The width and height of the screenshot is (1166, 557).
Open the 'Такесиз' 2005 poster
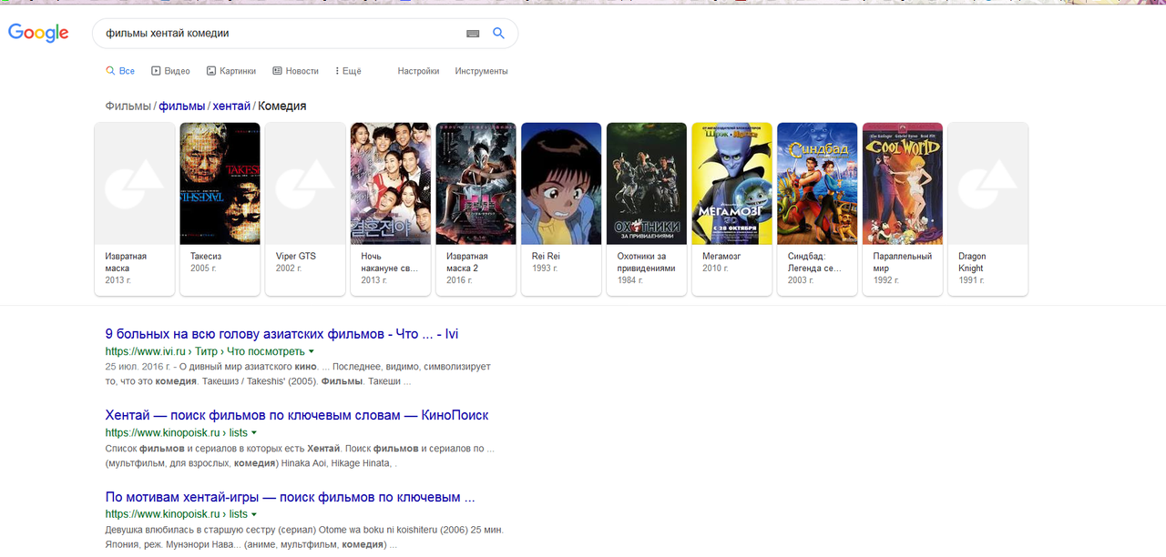pyautogui.click(x=220, y=184)
